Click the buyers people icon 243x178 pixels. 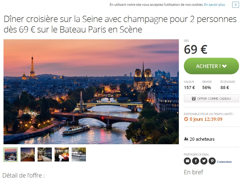coord(186,139)
